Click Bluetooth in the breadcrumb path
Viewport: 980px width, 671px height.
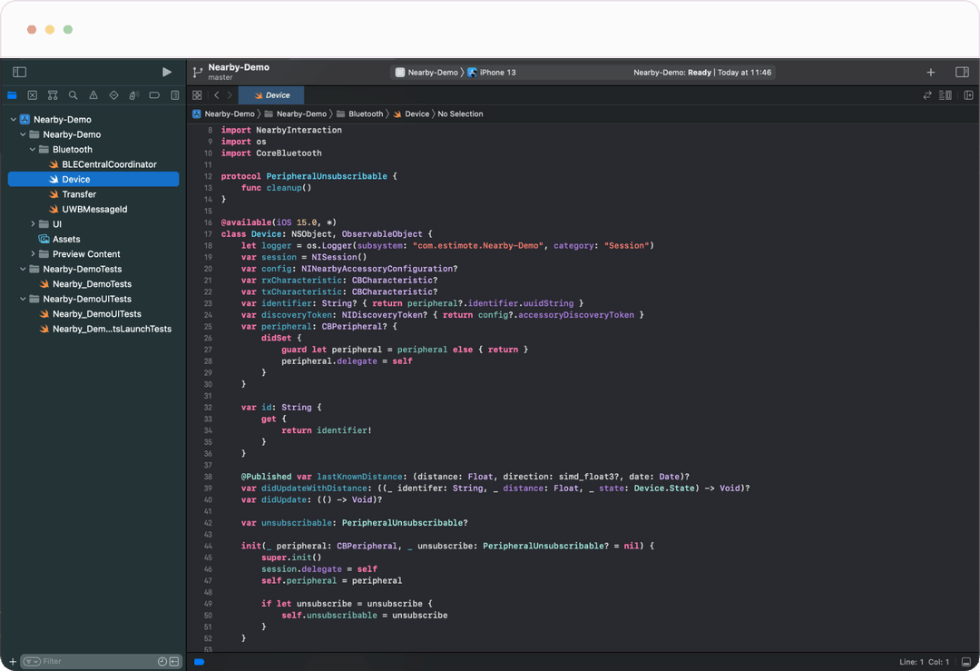(x=366, y=114)
